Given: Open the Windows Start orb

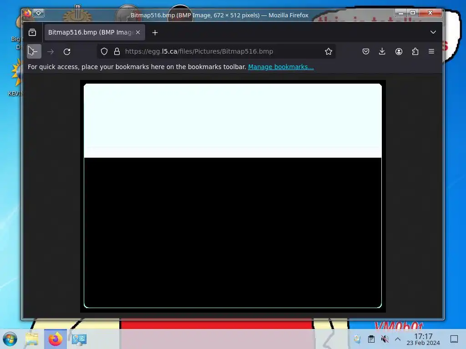Looking at the screenshot, I should click(x=10, y=339).
